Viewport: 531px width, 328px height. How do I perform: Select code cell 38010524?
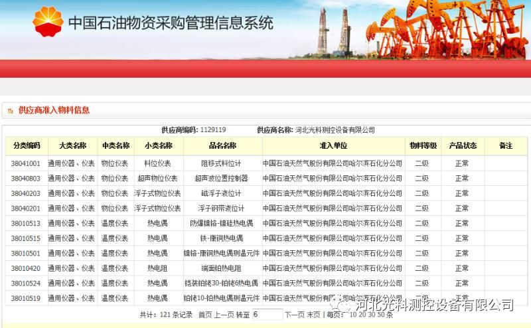25,284
